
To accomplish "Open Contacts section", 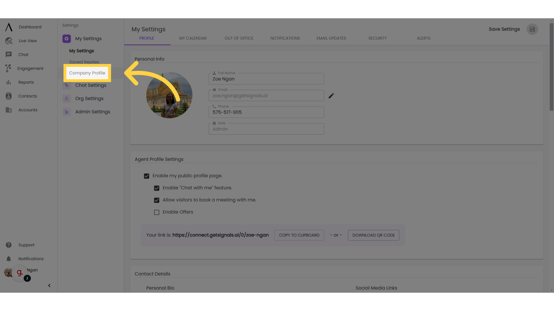I will (27, 96).
